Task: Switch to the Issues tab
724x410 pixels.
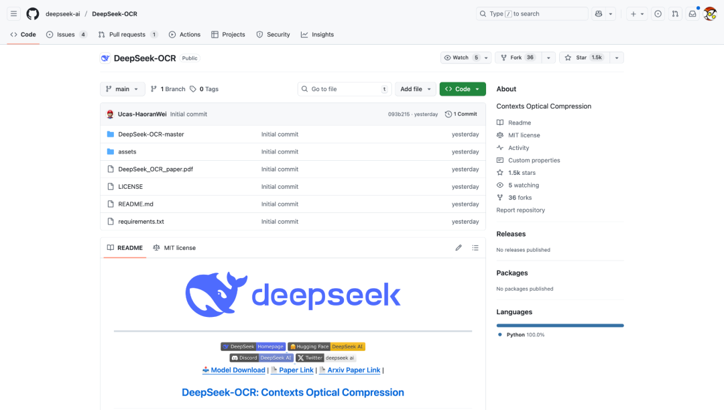Action: pos(66,35)
